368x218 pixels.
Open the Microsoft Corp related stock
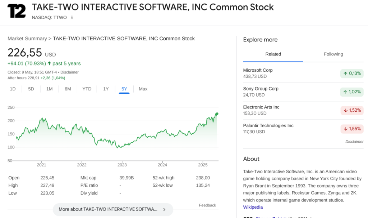(303, 73)
